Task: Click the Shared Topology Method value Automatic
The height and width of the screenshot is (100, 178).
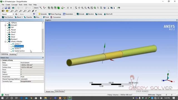Action: (32, 79)
